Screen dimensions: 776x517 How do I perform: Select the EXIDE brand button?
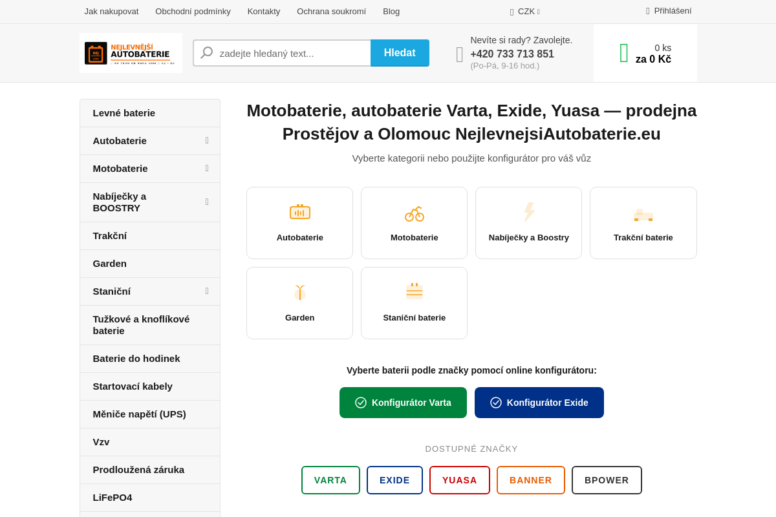[x=394, y=480]
